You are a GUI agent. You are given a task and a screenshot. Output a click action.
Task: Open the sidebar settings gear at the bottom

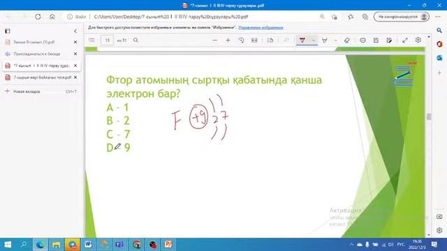(x=439, y=231)
